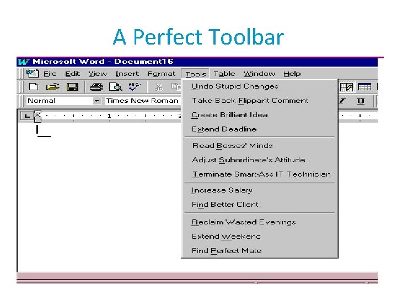Viewport: 397px width, 297px height.
Task: Choose Find Perfect Mate
Action: 260,251
